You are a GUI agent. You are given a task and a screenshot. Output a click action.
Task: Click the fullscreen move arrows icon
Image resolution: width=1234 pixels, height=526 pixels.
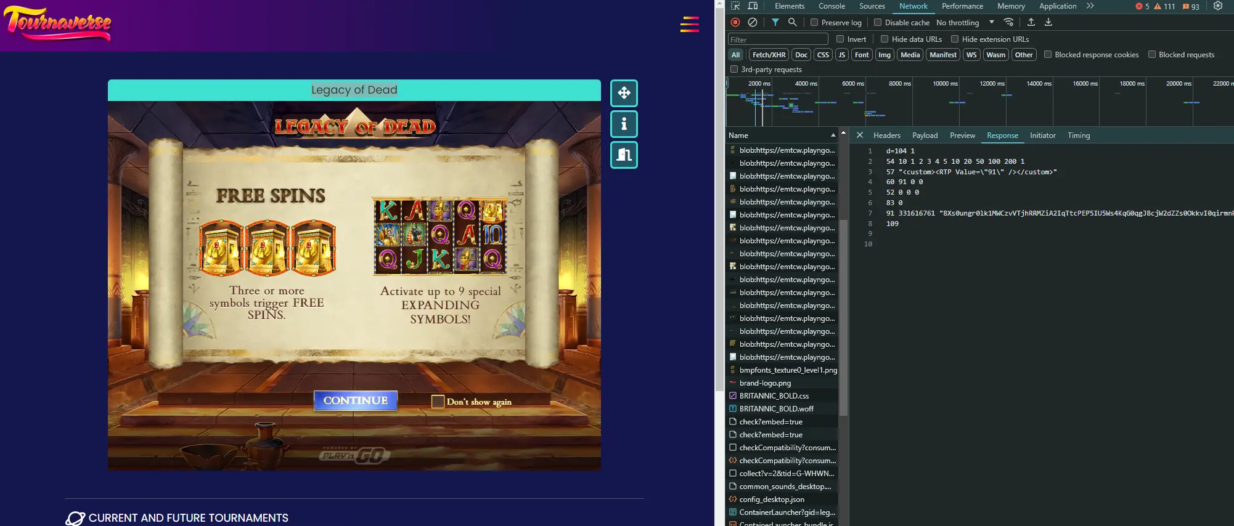tap(624, 93)
